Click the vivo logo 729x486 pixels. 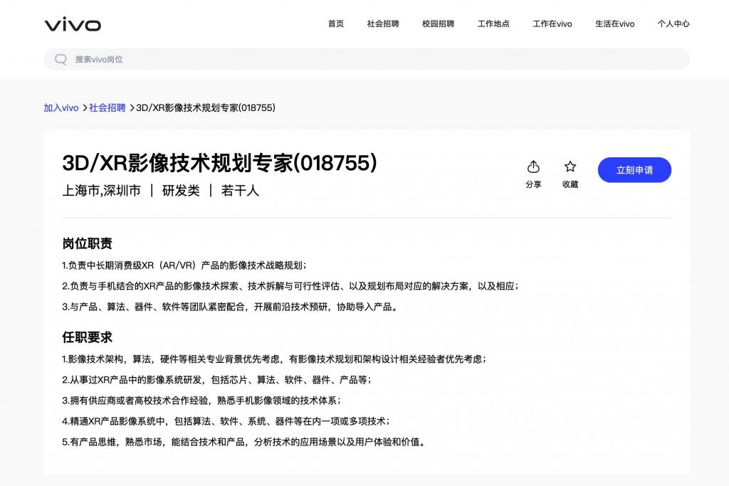(73, 24)
